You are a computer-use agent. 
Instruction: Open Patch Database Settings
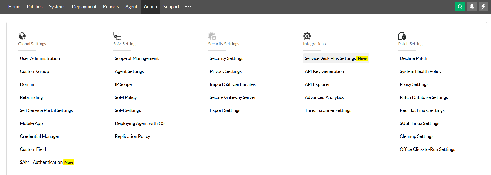coord(424,97)
